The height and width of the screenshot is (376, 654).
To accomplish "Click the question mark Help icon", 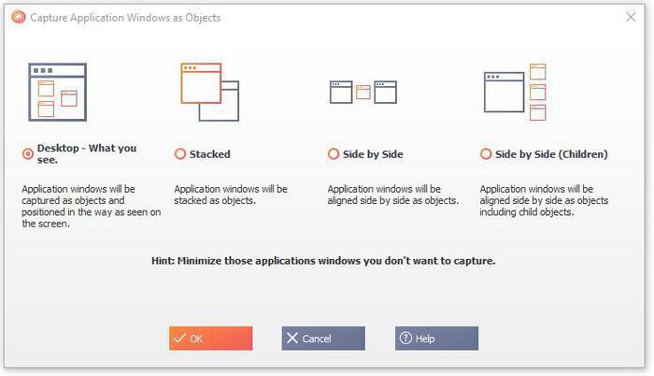I will (405, 339).
